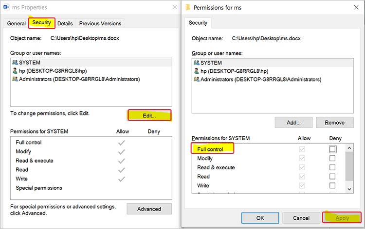Tick the Deny checkbox for Modify
The image size is (365, 229).
click(332, 158)
